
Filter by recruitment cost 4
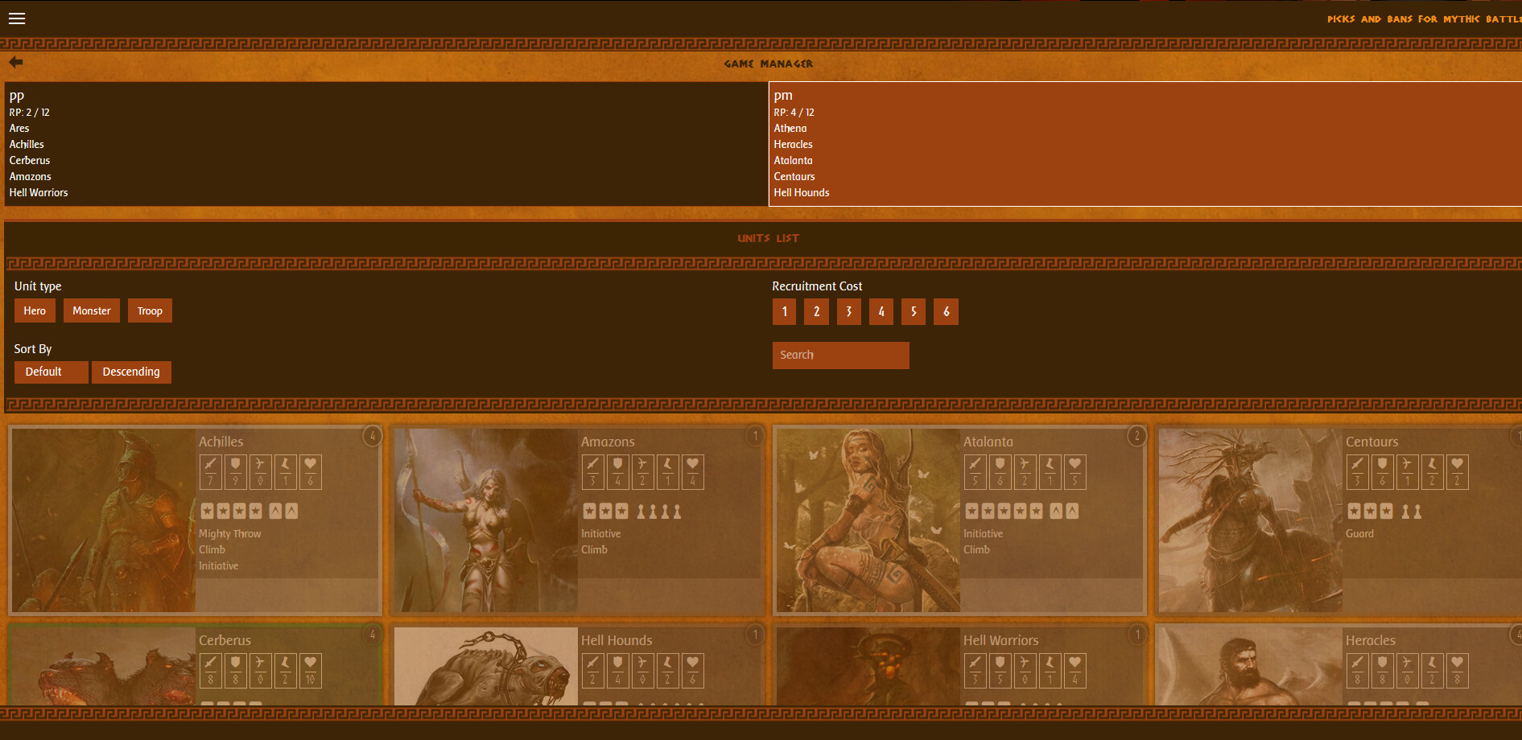(x=881, y=311)
